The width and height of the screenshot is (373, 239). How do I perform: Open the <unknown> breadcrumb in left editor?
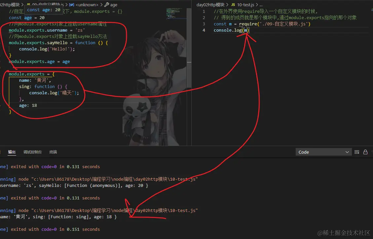87,5
